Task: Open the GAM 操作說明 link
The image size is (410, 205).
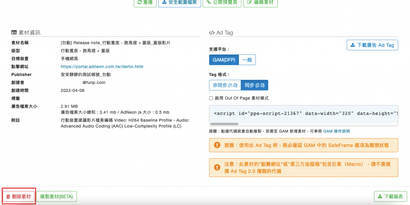Action: pyautogui.click(x=336, y=131)
